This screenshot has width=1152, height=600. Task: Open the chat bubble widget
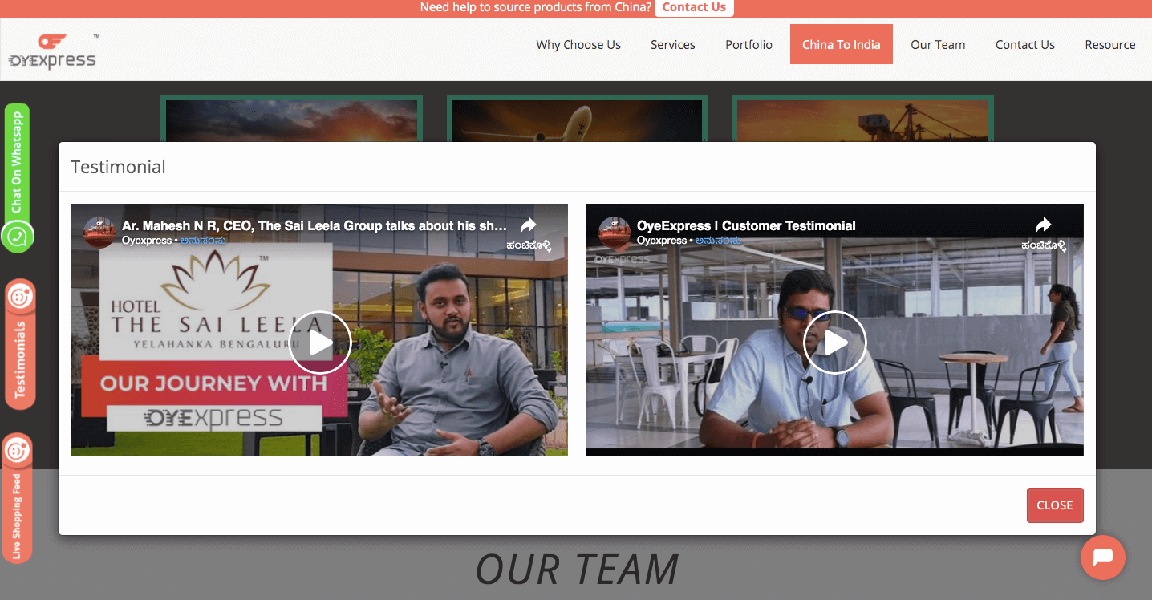1102,557
